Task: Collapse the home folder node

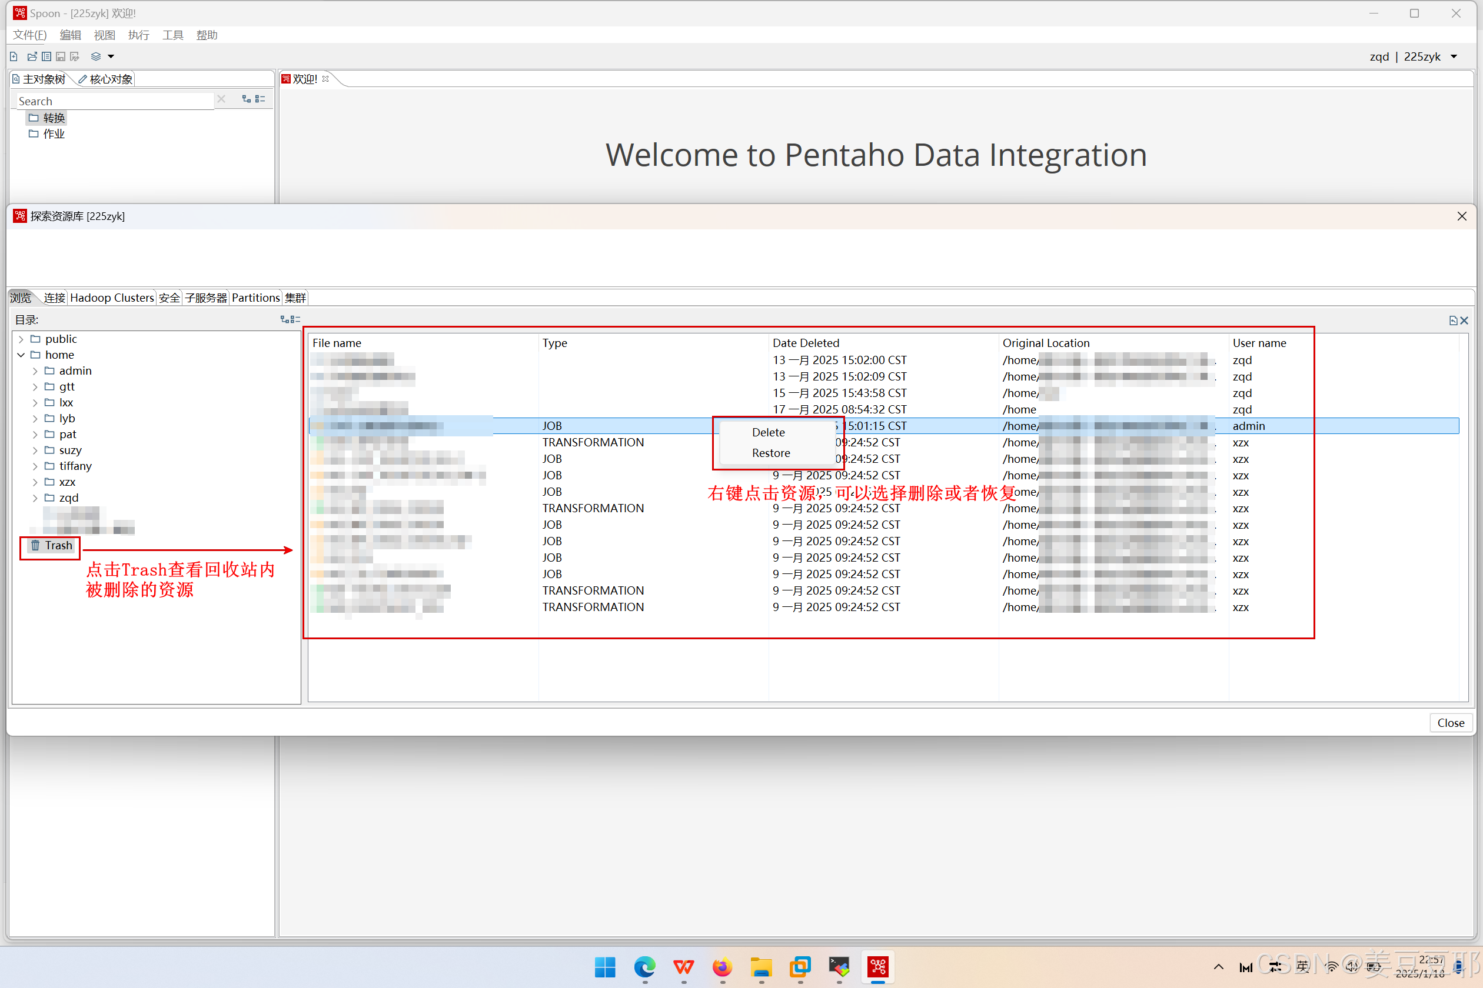Action: [x=21, y=355]
